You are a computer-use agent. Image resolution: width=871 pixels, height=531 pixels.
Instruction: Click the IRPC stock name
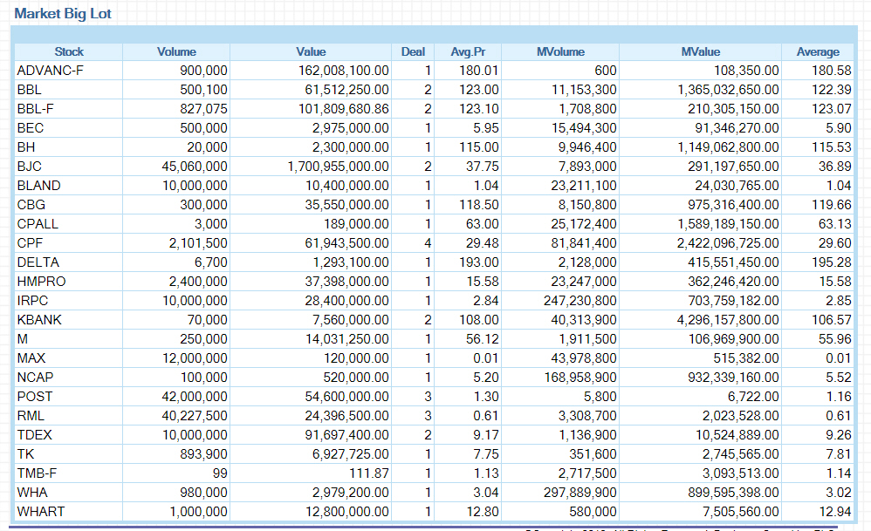33,301
